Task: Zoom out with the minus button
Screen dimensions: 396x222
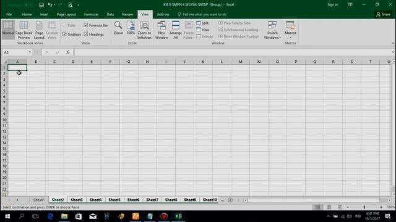Action: (x=348, y=207)
